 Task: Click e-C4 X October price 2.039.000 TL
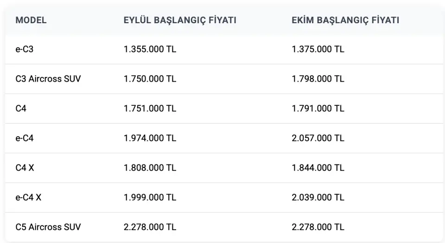318,198
